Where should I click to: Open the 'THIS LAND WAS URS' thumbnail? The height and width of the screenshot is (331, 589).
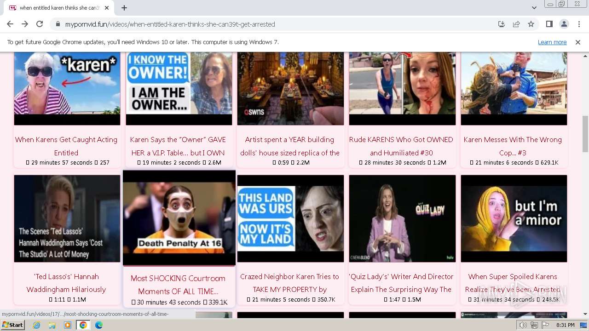click(290, 218)
